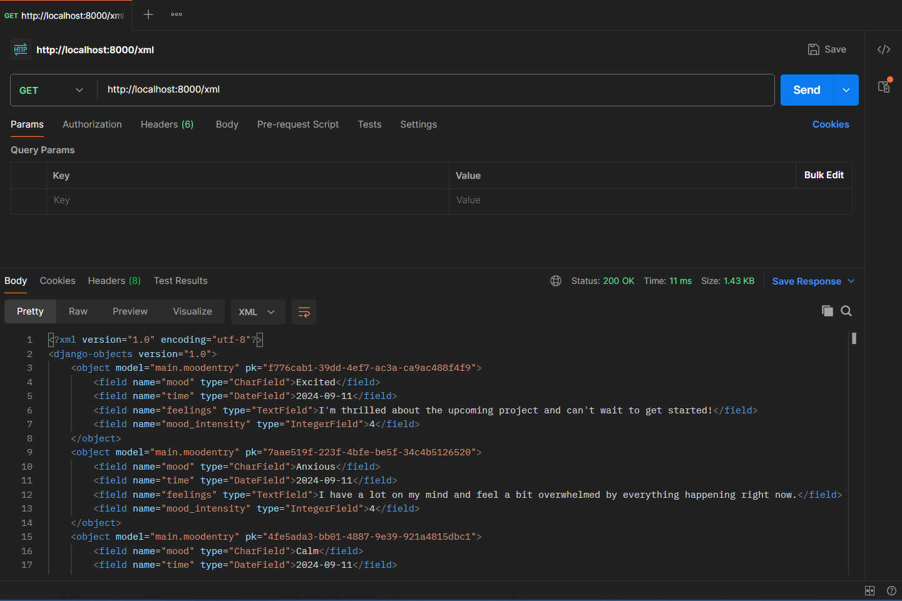Click the Send button
Screen dimensions: 902x601
[807, 90]
